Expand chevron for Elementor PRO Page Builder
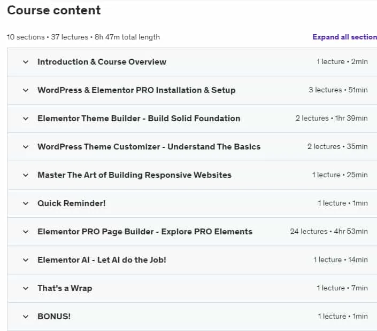Image resolution: width=377 pixels, height=331 pixels. pos(26,232)
